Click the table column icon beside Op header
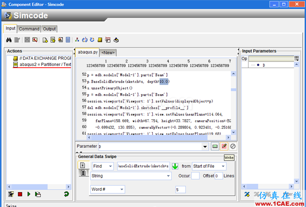Viewport: 306px width, 207px height. (297, 58)
